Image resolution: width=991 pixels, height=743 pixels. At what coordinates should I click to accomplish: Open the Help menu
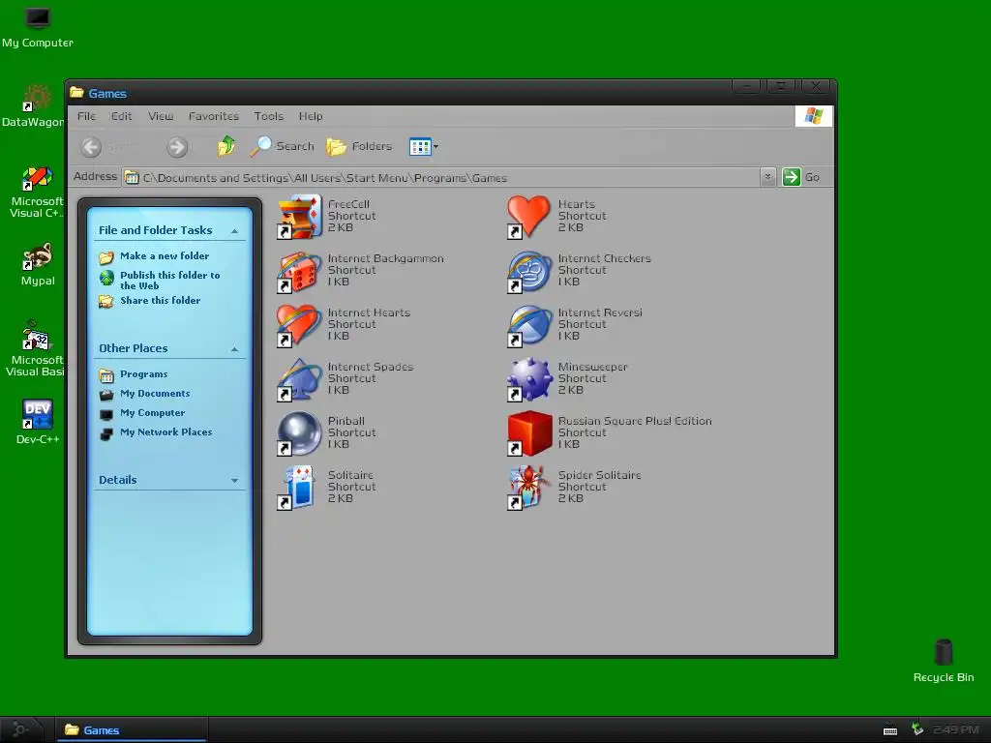coord(311,116)
